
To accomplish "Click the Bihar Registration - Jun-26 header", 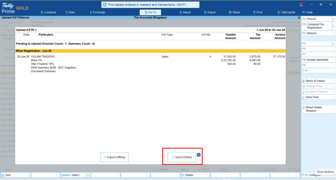I will pos(151,51).
